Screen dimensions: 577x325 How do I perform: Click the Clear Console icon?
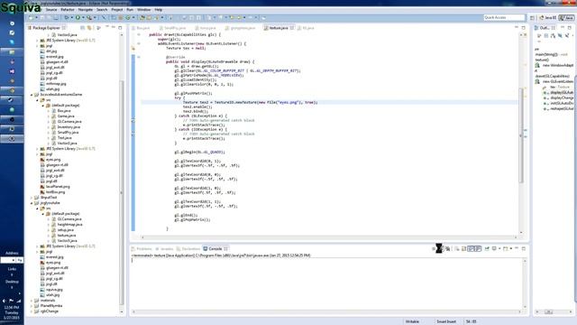(x=457, y=249)
